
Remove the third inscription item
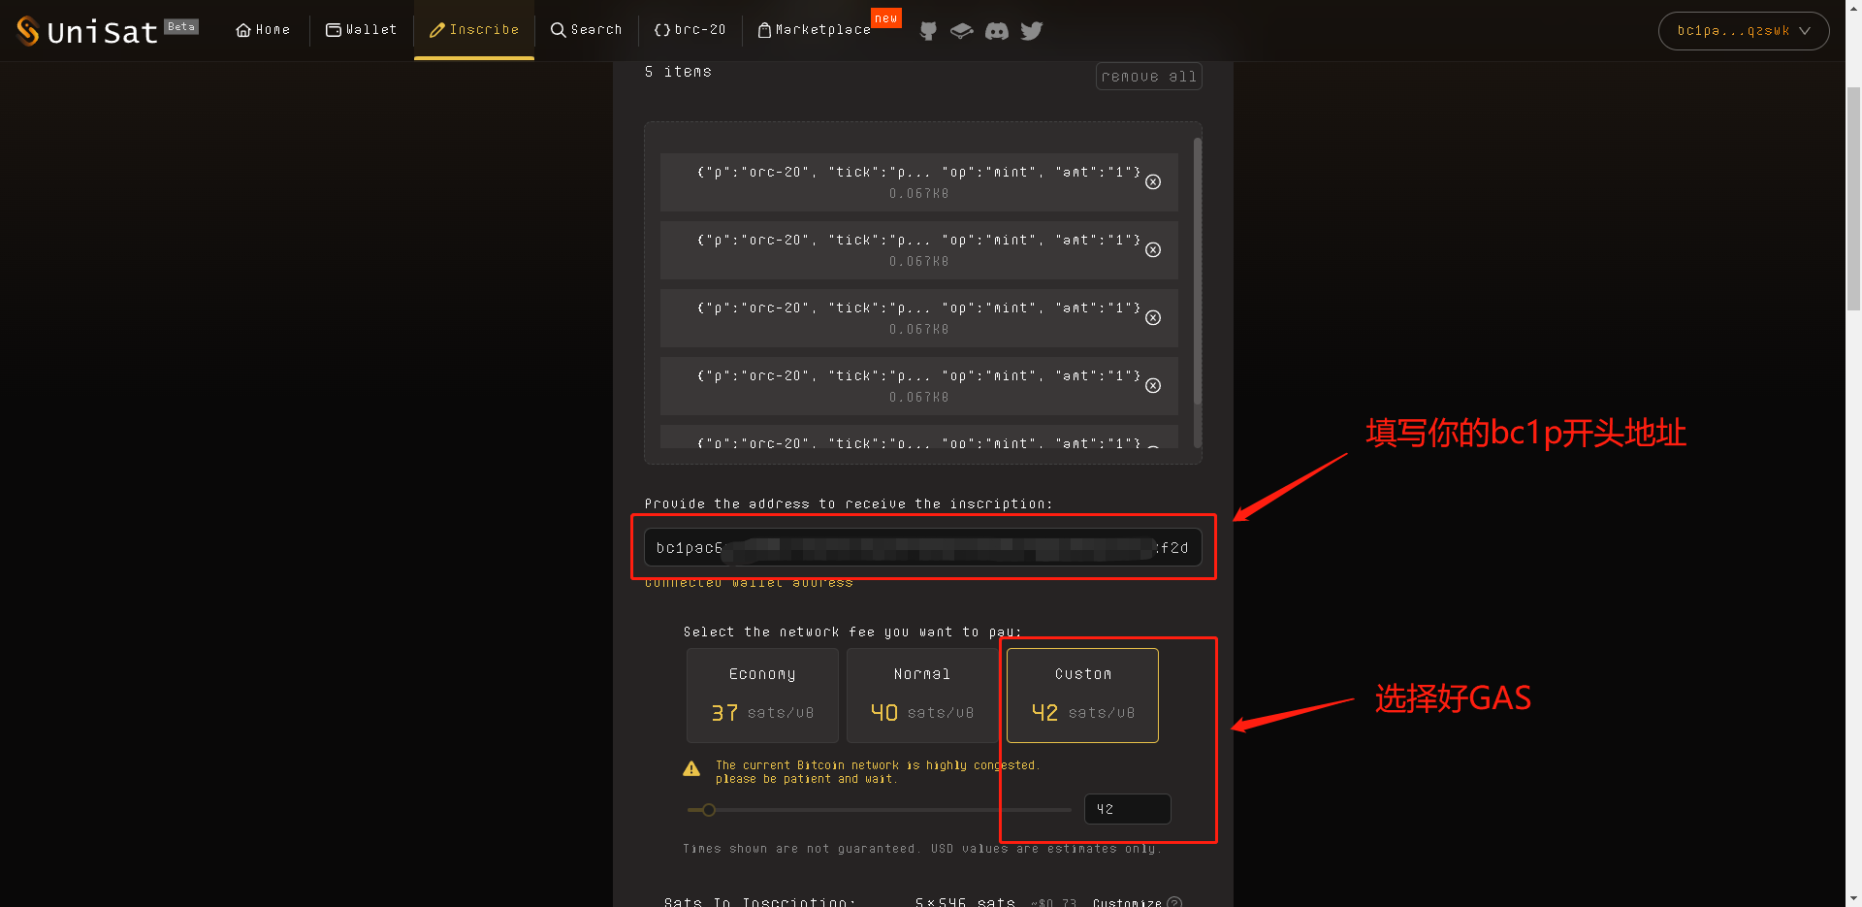tap(1153, 318)
